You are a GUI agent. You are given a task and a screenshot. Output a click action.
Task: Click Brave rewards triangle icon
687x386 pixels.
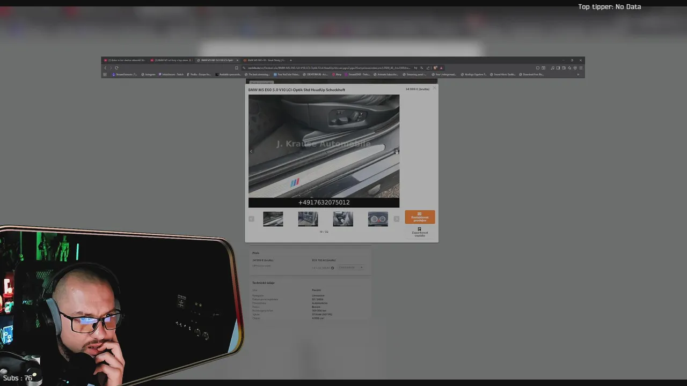tap(441, 68)
